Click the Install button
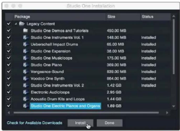This screenshot has width=180, height=131. coord(80,123)
